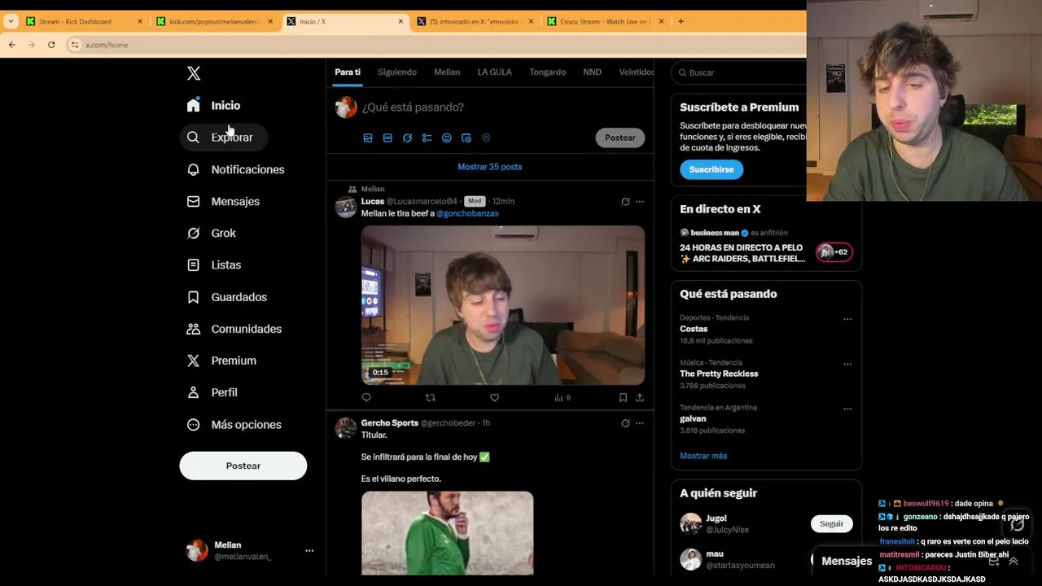Open options dots for galvan trend
Screen dimensions: 1042x586
pos(847,409)
